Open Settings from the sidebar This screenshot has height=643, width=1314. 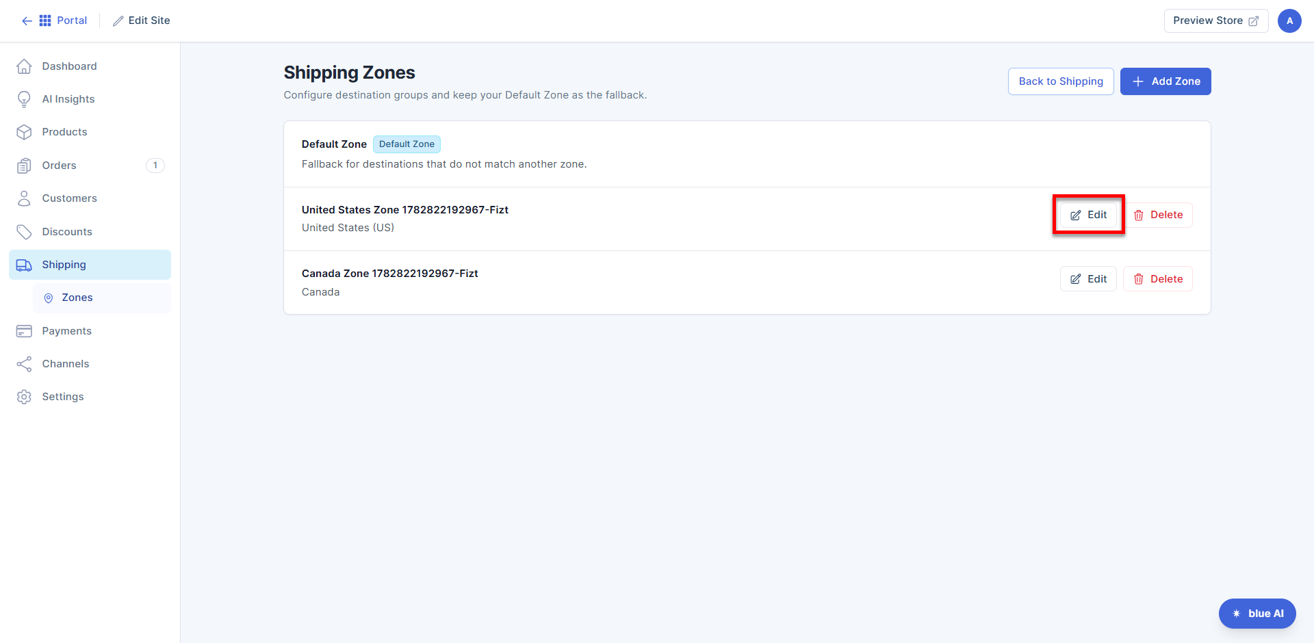90,397
